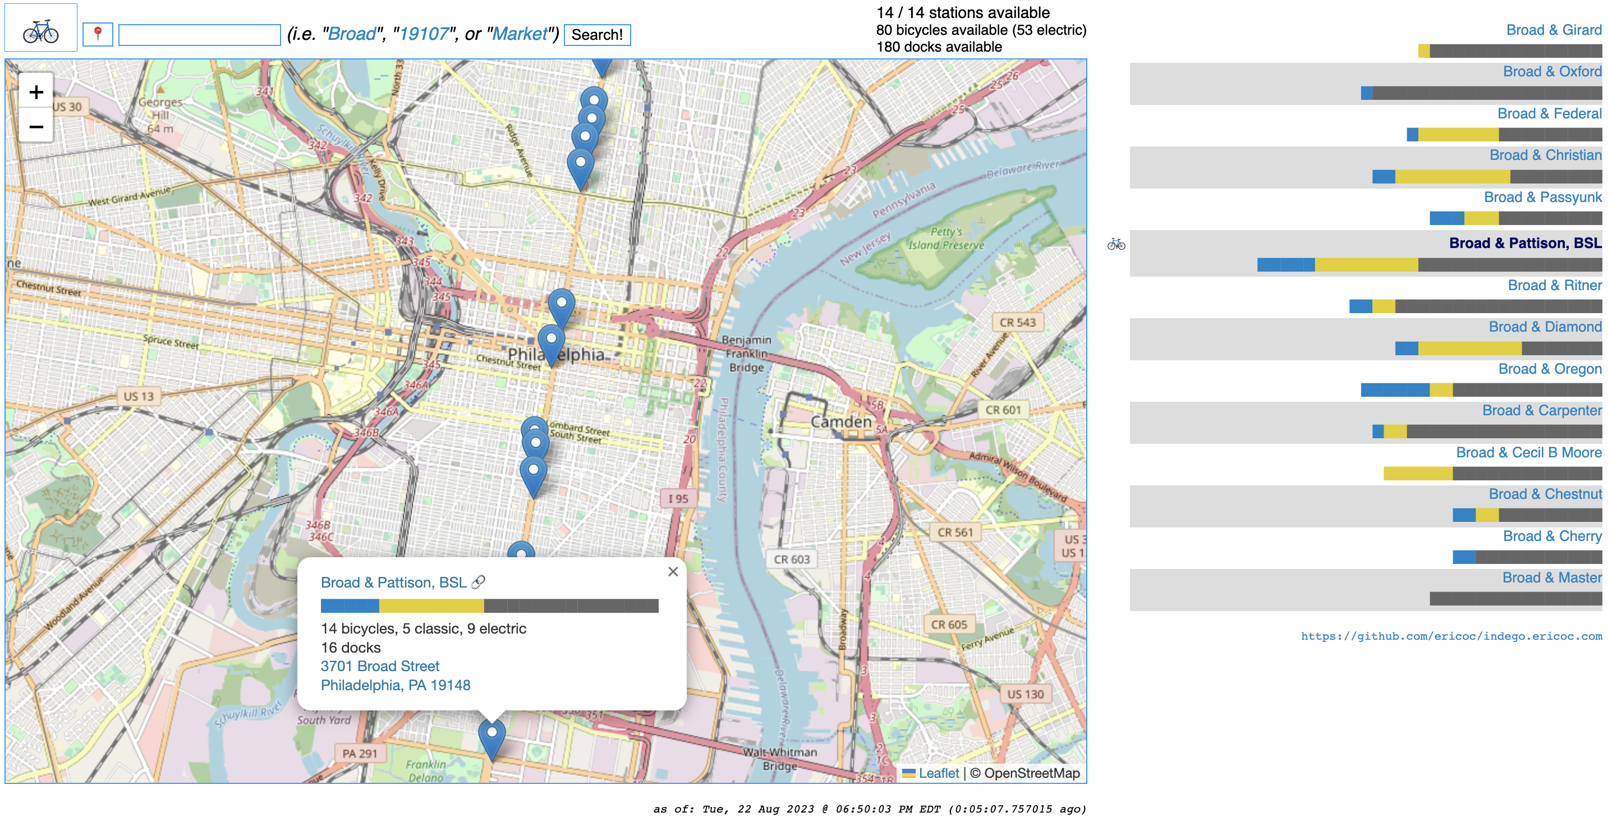The height and width of the screenshot is (835, 1608).
Task: Close the Broad & Pattison popup
Action: pos(672,571)
